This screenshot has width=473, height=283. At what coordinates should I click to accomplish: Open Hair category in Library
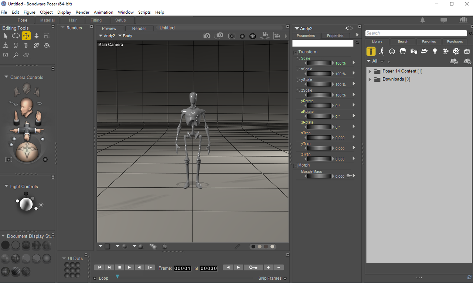click(403, 51)
